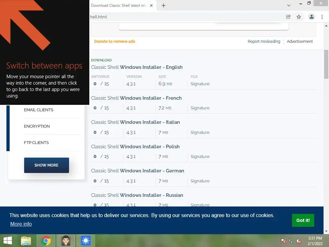
Task: Select the Download Classic Shell tab
Action: coord(119,6)
